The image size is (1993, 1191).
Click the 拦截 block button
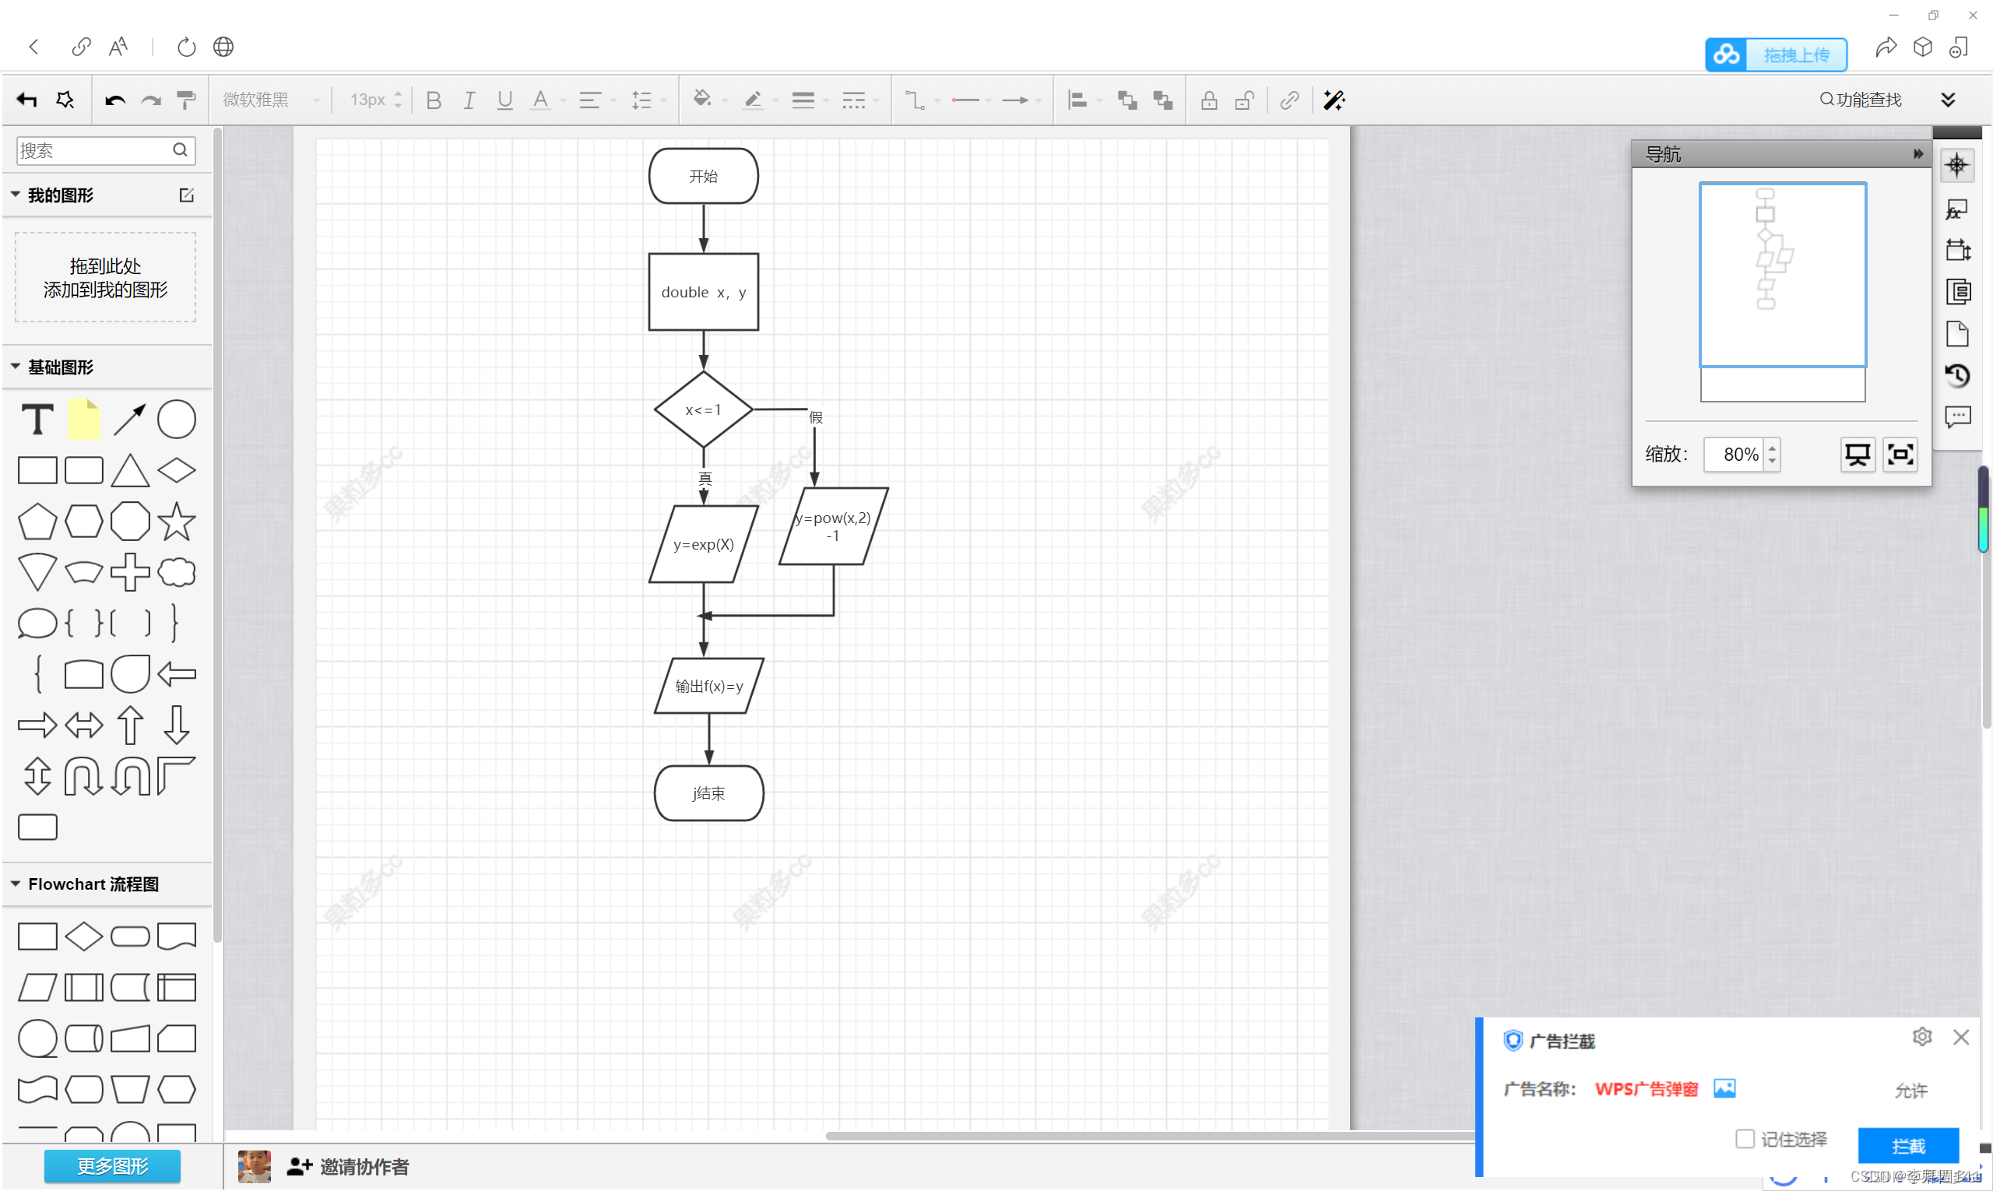(x=1909, y=1146)
